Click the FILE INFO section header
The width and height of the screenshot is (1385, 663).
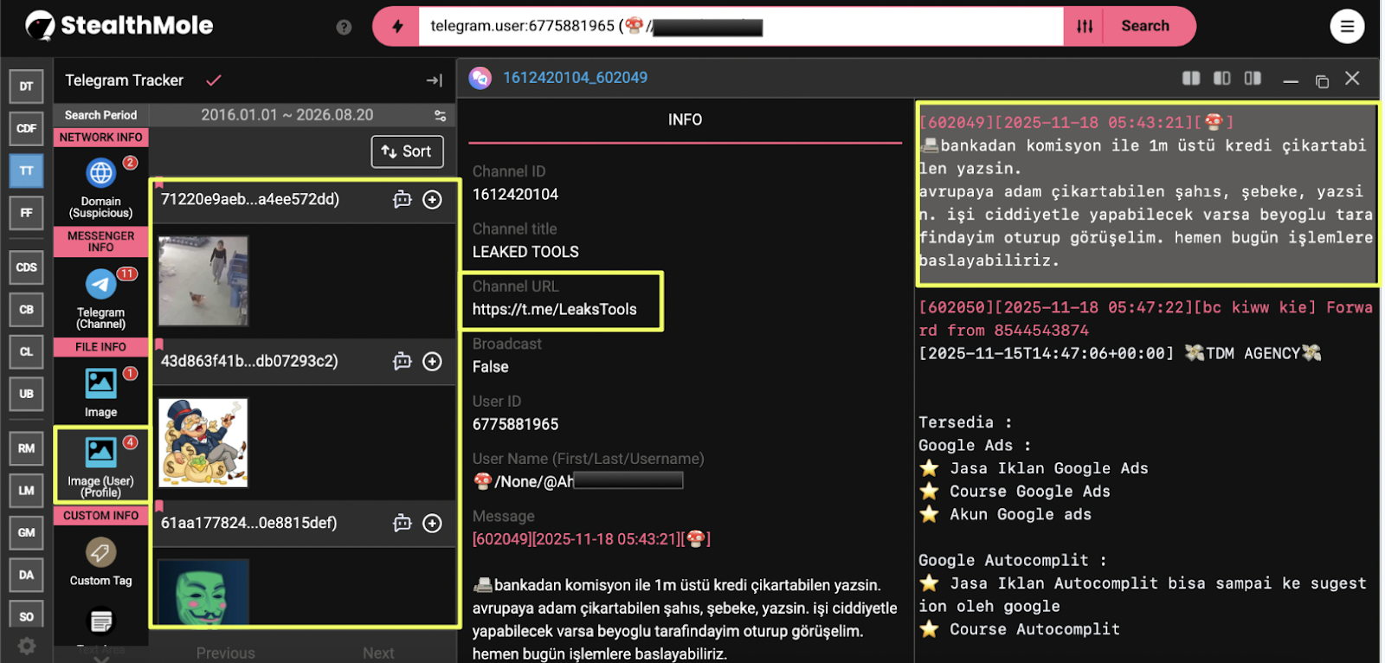pos(101,347)
